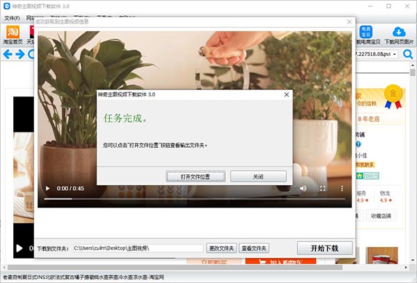Click the 查看文件夹 button
The height and width of the screenshot is (283, 417).
pyautogui.click(x=254, y=248)
